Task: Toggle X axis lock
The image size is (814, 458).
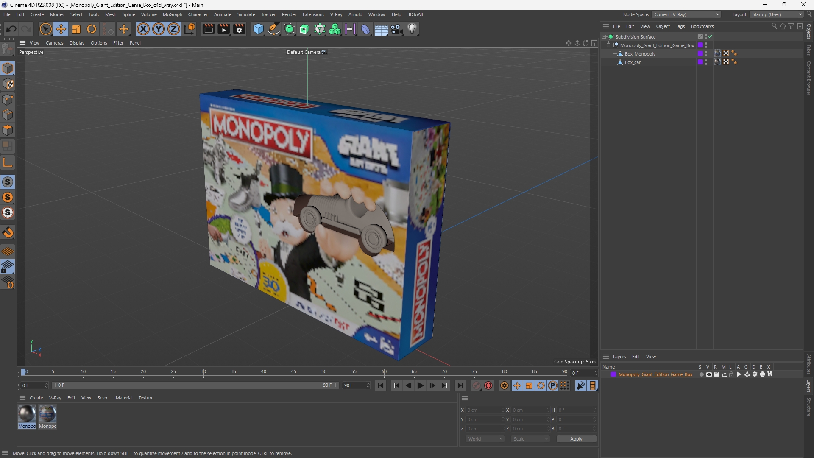Action: (x=143, y=29)
